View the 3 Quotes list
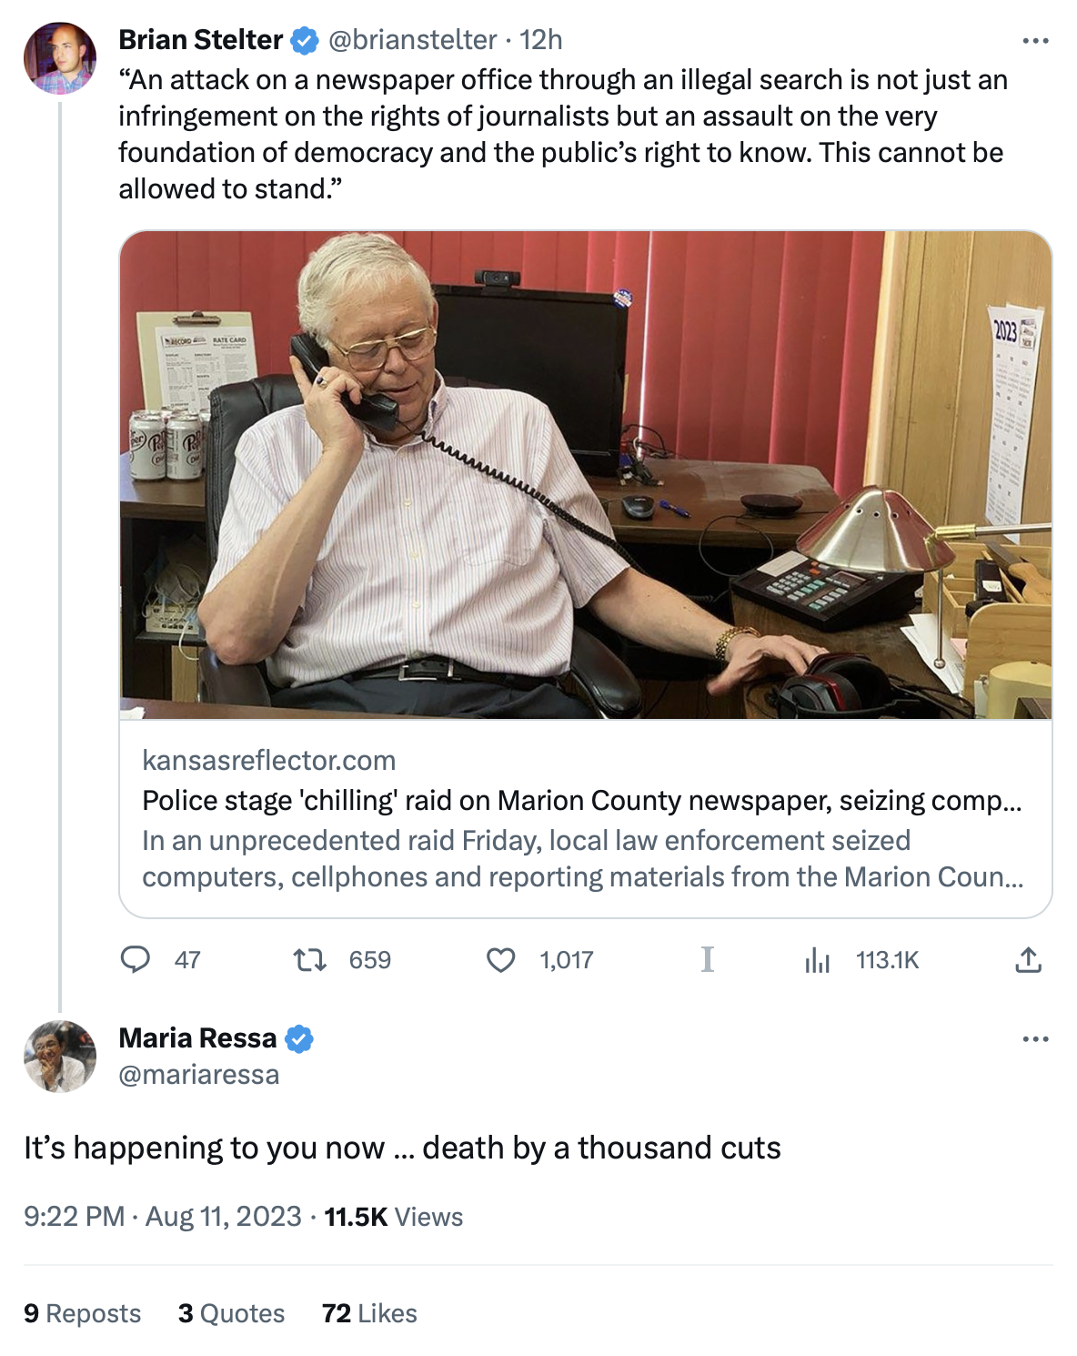 (232, 1313)
